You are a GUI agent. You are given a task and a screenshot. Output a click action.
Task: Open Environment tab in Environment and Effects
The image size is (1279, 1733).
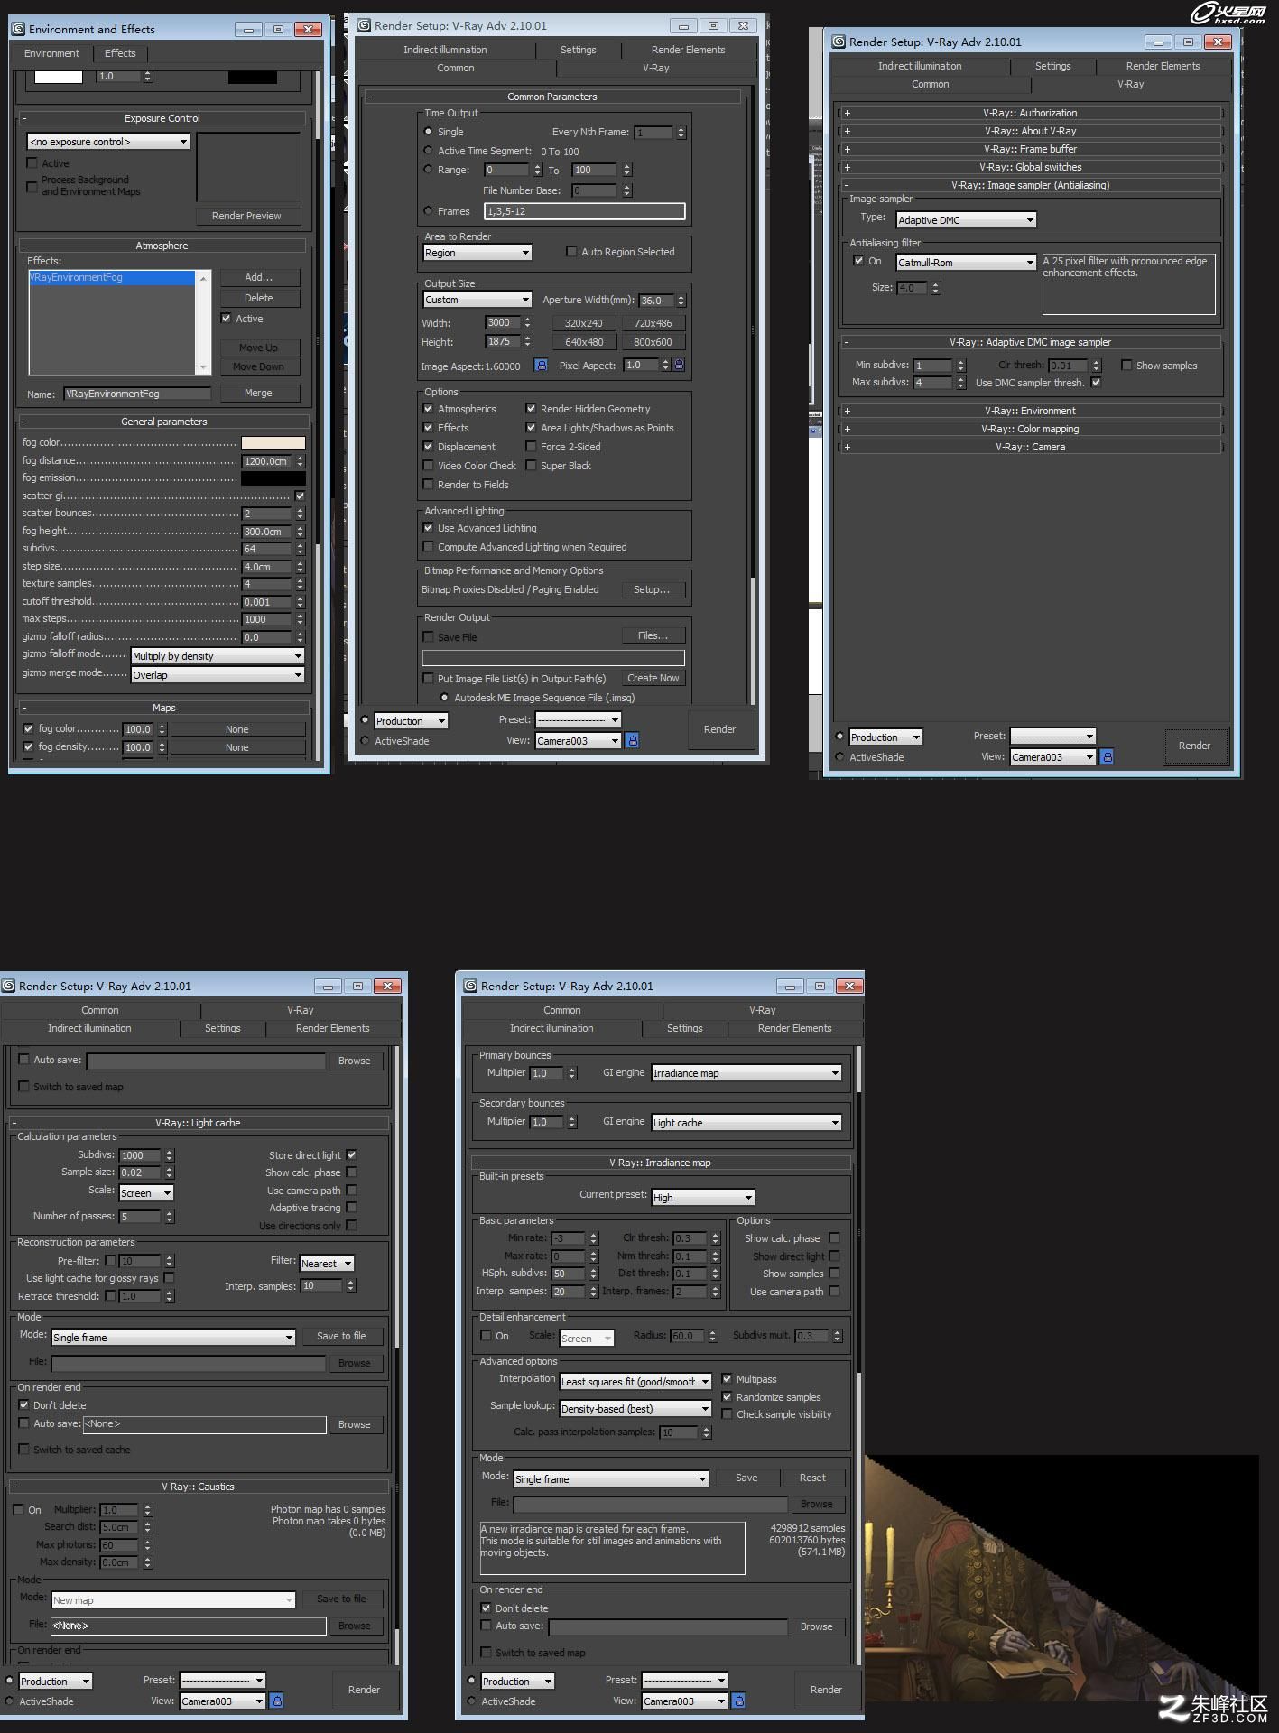[51, 53]
